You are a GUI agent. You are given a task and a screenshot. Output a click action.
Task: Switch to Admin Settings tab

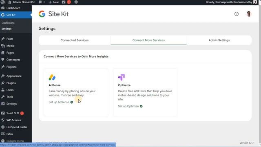(219, 40)
